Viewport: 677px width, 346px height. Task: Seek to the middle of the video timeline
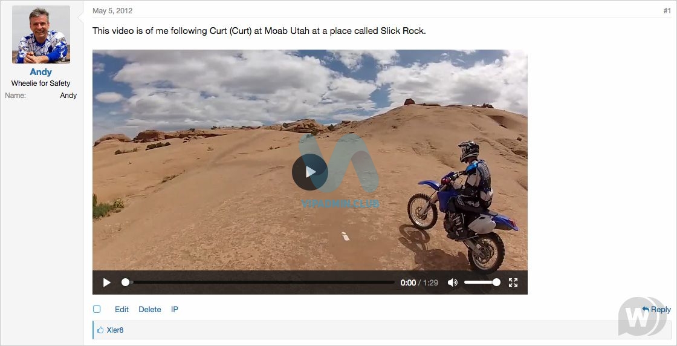[259, 282]
